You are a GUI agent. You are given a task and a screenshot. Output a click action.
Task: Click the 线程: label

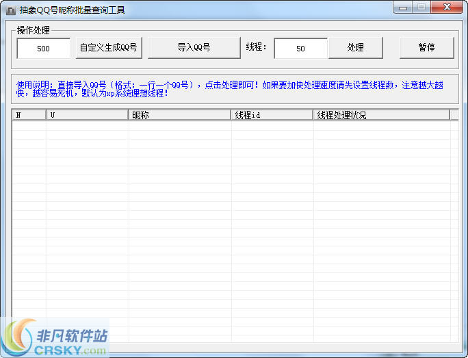point(256,47)
